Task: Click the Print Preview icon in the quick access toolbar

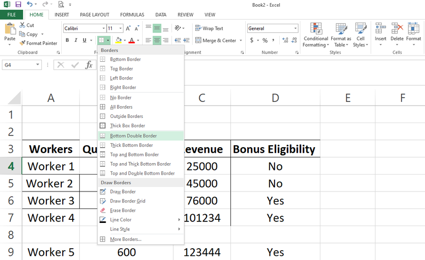Action: 61,4
